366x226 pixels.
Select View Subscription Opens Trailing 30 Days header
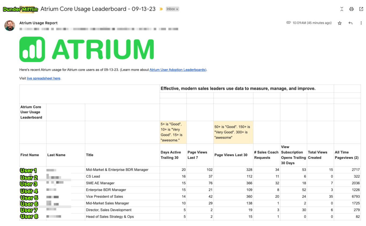[293, 155]
